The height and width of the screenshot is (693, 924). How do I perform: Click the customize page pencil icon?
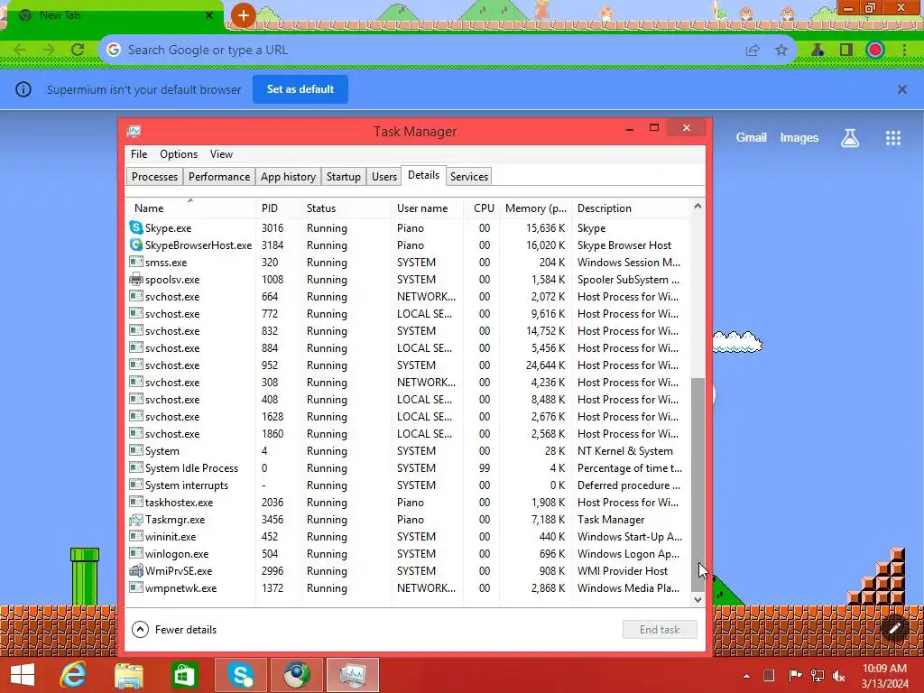point(894,628)
